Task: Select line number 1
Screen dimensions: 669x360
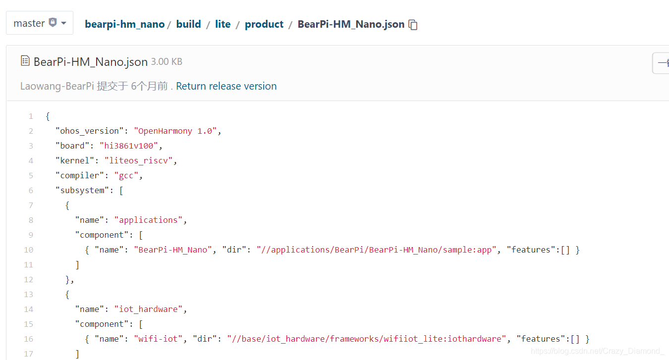Action: pyautogui.click(x=31, y=116)
